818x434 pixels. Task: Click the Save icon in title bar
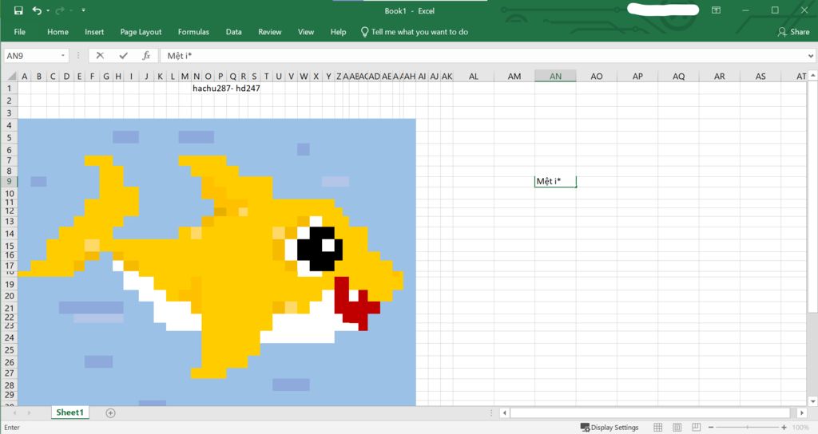pos(18,10)
